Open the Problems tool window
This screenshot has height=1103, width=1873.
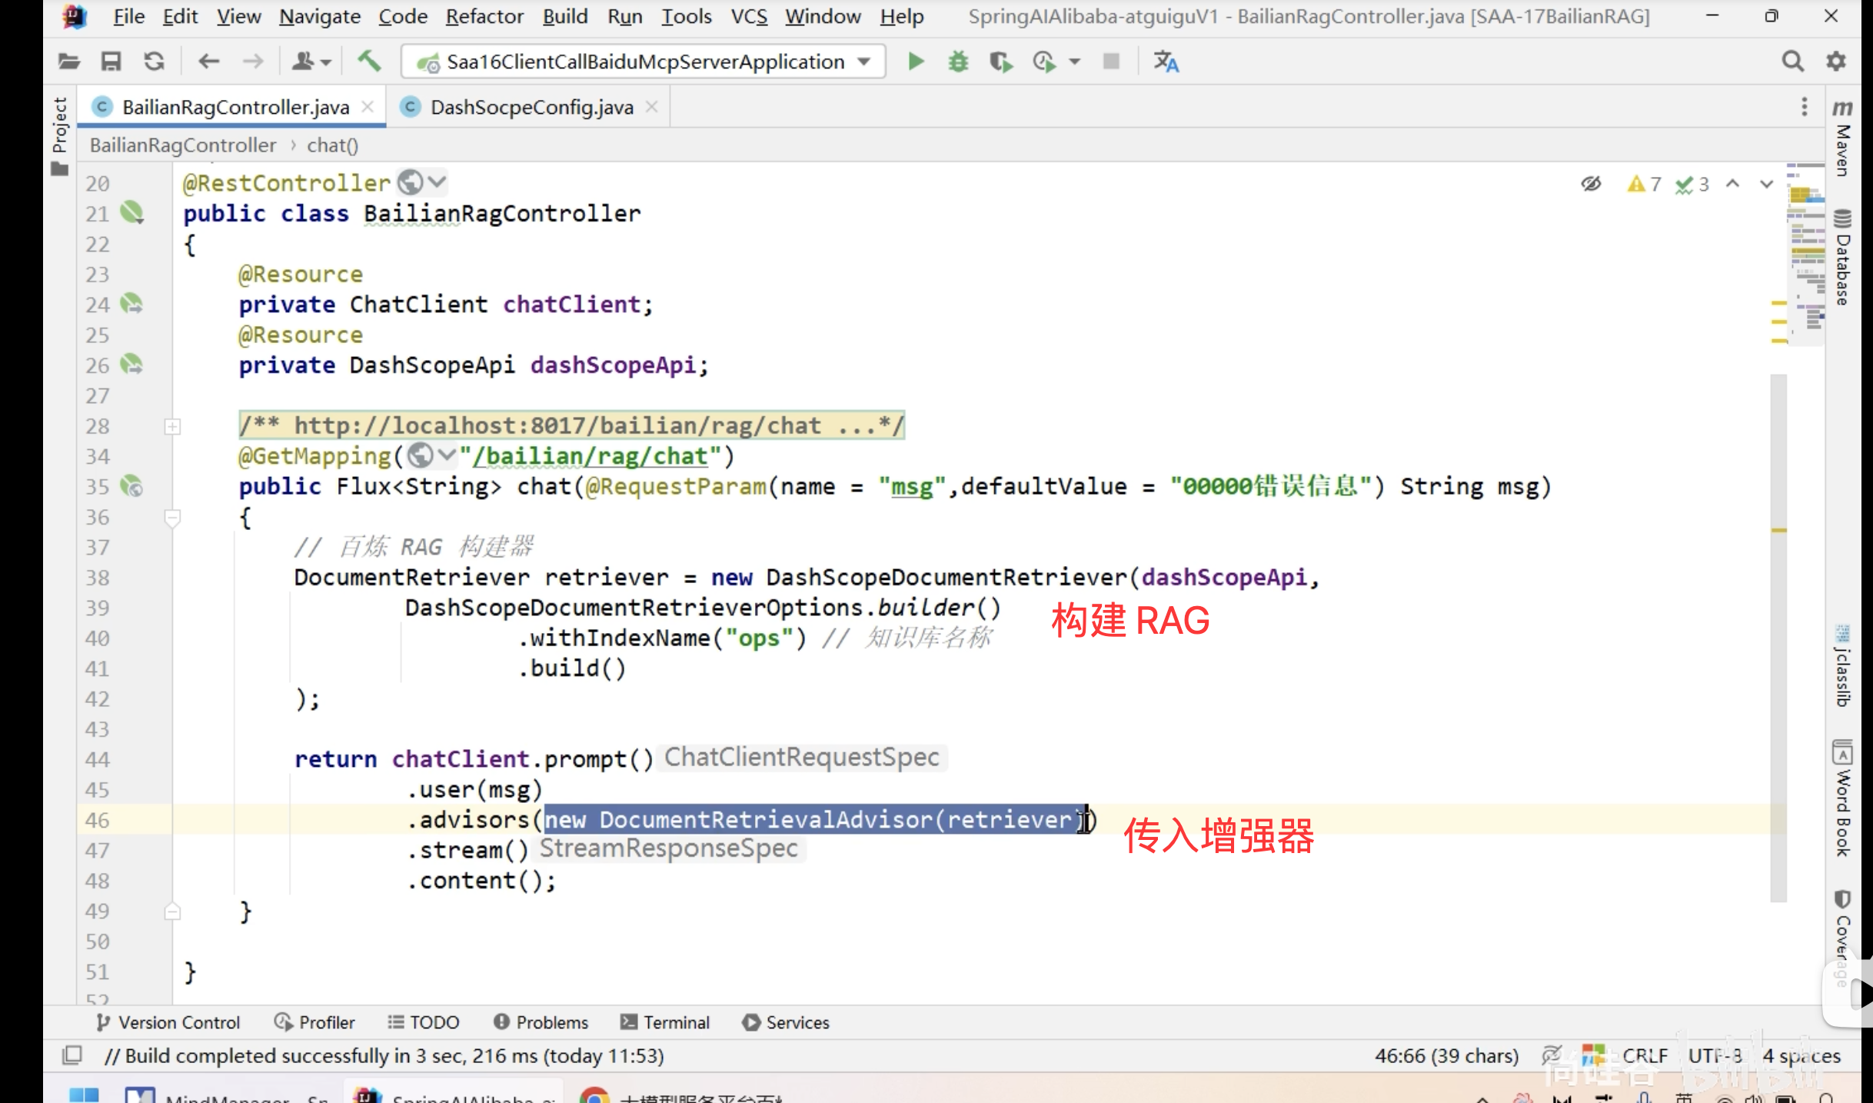pos(541,1022)
